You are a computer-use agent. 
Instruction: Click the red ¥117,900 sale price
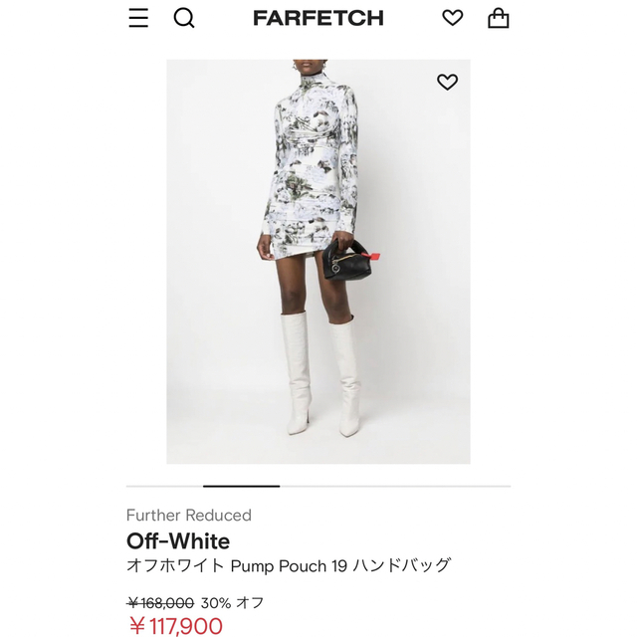175,626
